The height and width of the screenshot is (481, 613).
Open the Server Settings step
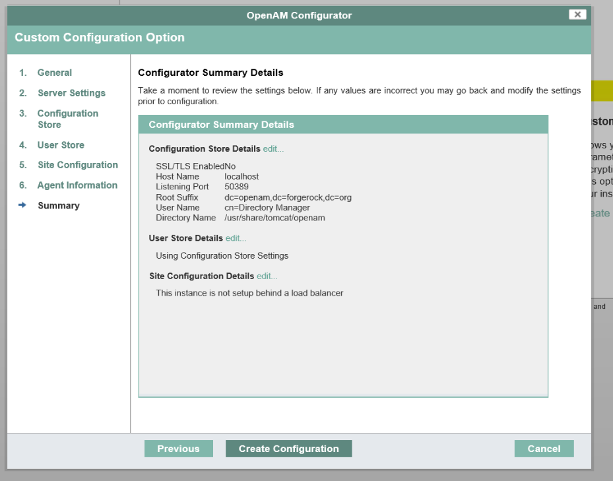(71, 93)
